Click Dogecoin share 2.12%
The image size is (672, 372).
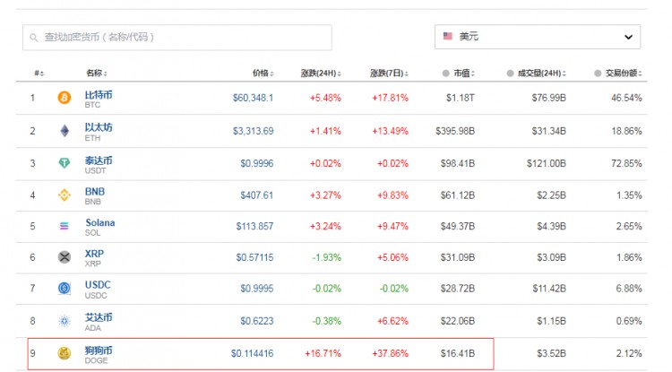point(629,353)
